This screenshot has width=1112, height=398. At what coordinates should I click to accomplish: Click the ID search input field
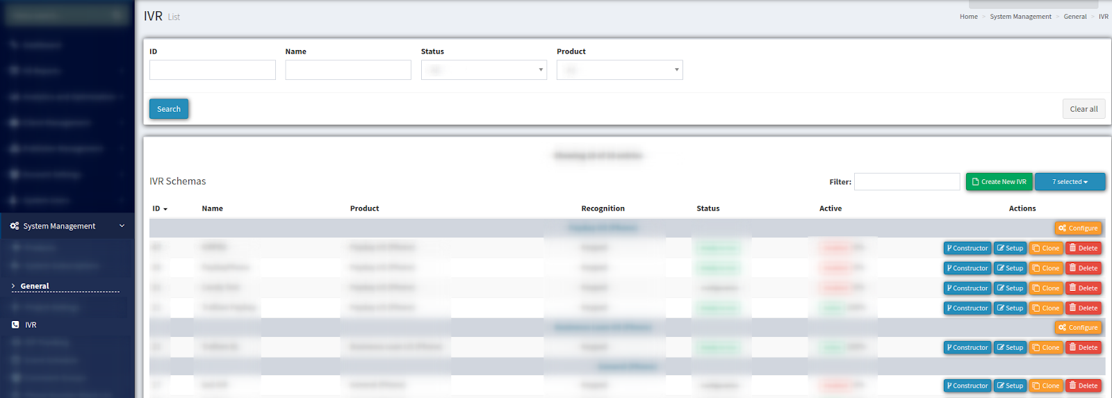coord(213,70)
